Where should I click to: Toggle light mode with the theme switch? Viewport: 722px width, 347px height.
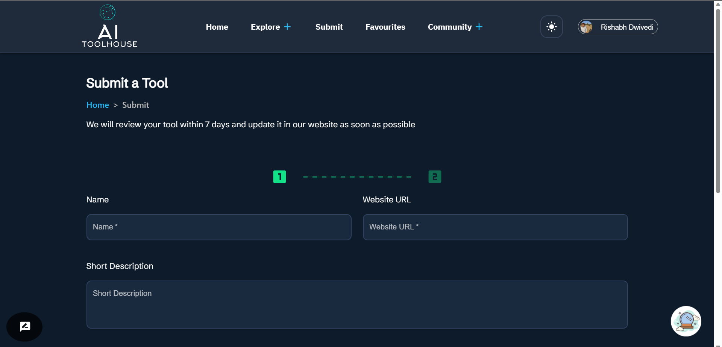tap(551, 26)
